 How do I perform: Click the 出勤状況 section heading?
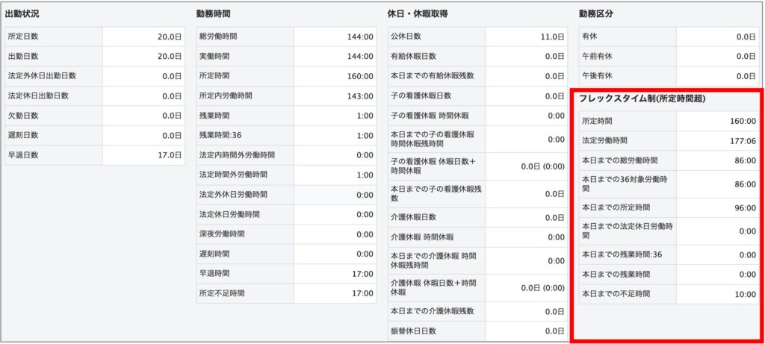[x=24, y=13]
